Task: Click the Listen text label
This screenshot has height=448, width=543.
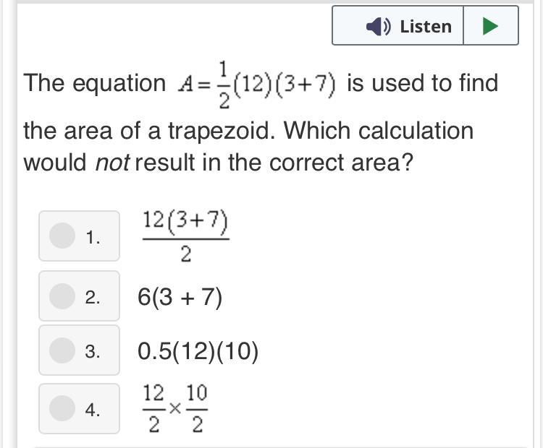Action: pos(425,27)
